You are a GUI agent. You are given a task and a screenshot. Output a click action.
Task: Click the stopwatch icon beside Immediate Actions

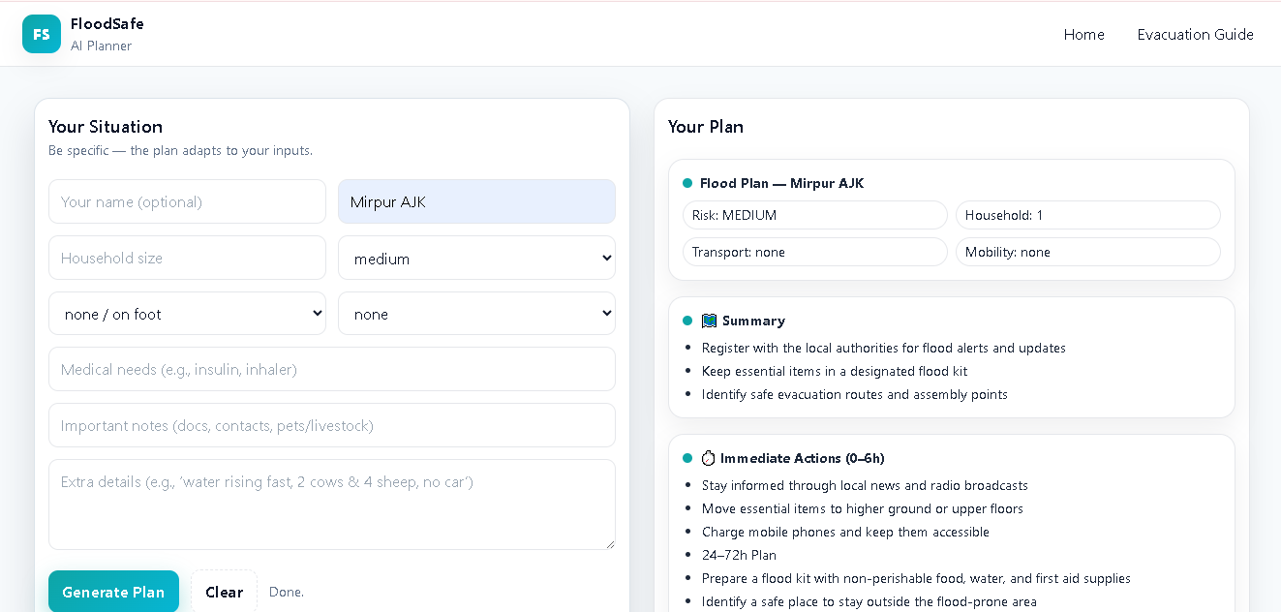tap(708, 458)
